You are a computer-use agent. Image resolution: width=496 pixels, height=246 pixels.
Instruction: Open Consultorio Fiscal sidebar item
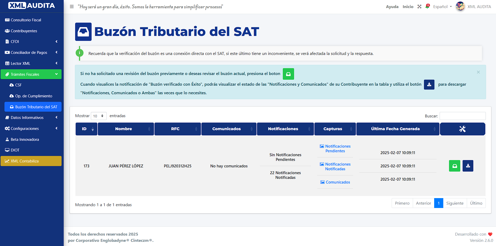tap(31, 20)
